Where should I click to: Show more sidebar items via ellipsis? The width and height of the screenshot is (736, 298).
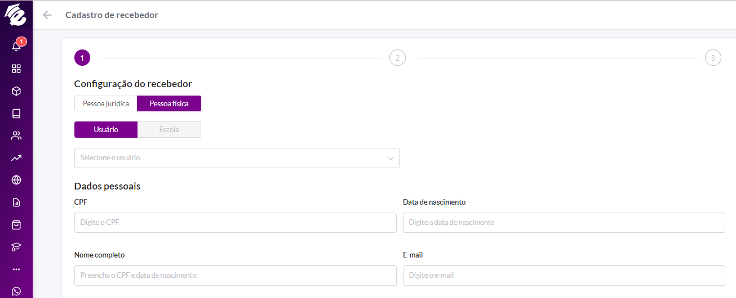[16, 269]
